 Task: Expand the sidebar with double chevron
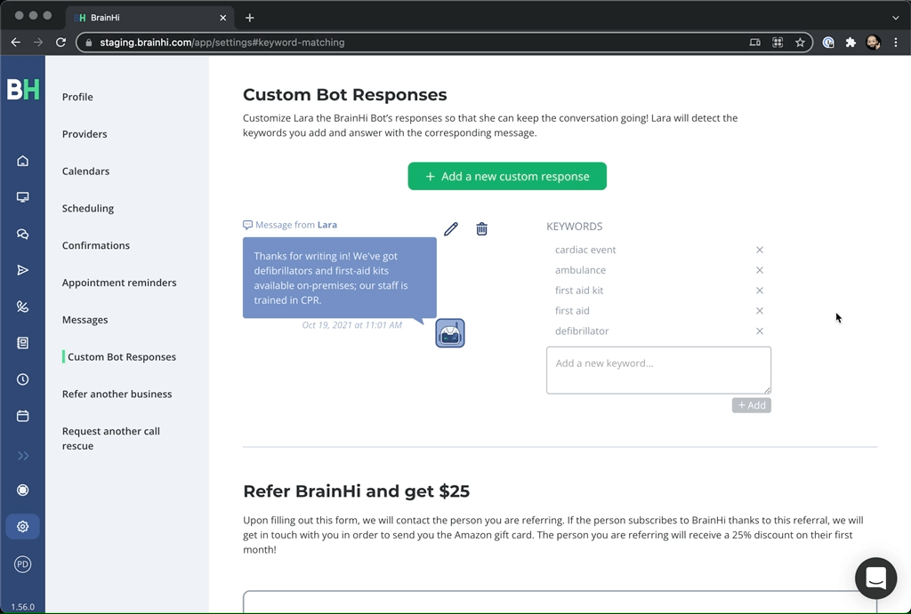tap(22, 456)
